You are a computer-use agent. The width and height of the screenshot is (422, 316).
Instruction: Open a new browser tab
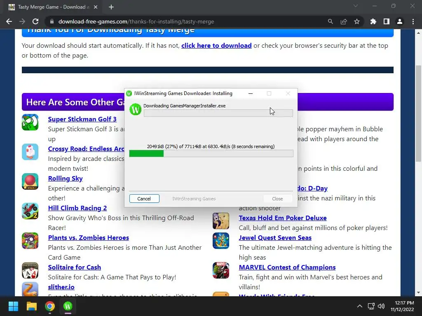click(111, 7)
